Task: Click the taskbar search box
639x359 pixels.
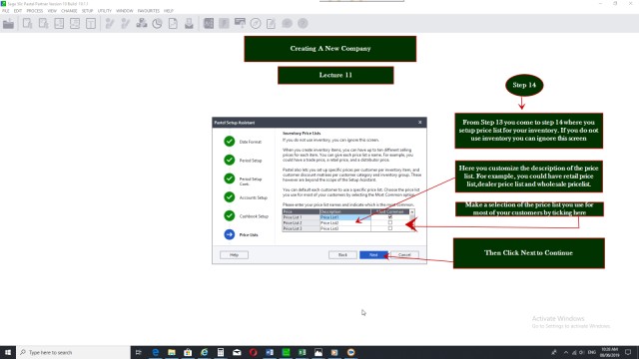Action: (x=73, y=352)
